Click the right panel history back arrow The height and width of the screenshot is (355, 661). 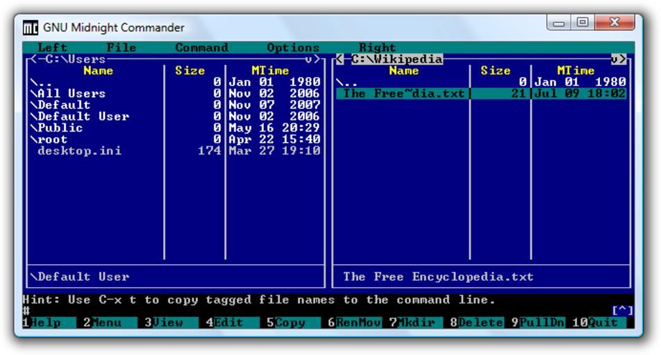pyautogui.click(x=340, y=60)
